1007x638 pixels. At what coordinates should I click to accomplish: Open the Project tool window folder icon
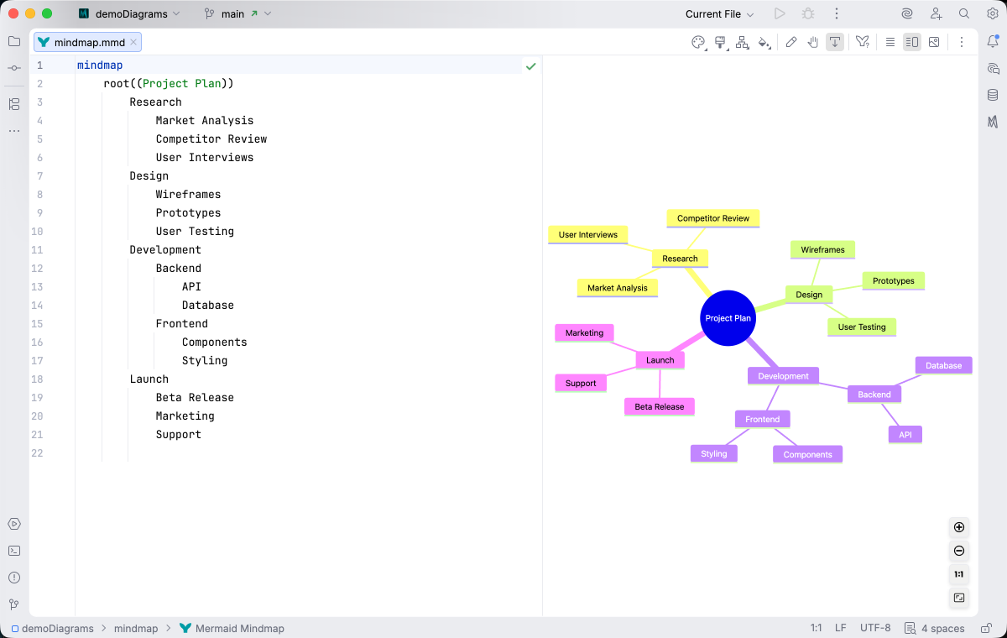point(14,41)
